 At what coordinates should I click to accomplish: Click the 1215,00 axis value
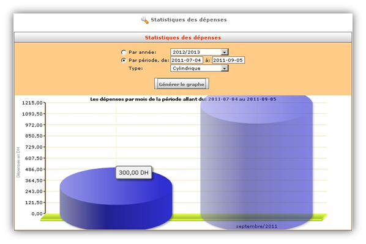coord(32,103)
